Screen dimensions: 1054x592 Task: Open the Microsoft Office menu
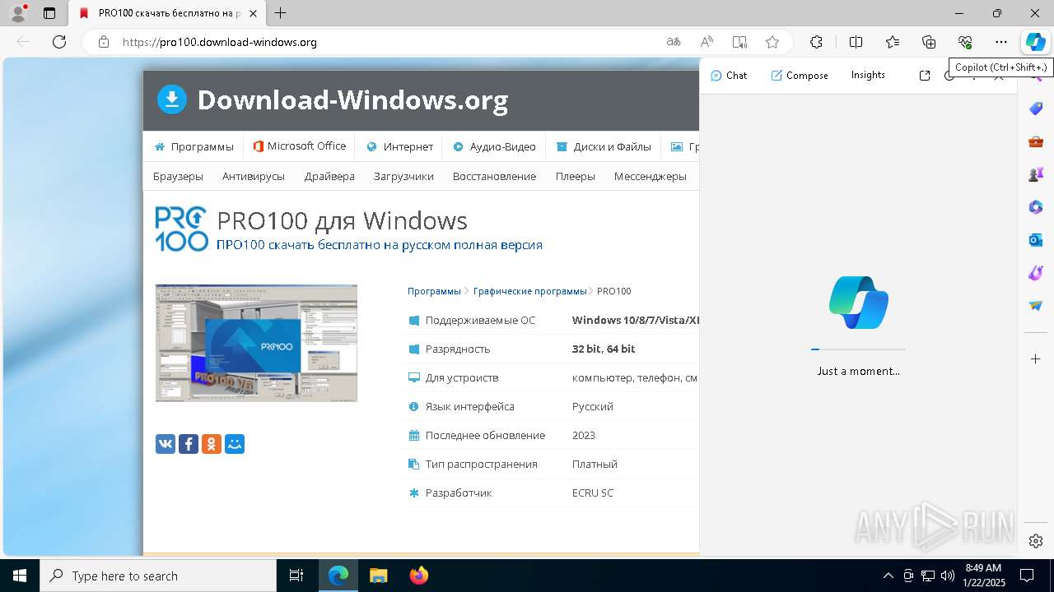click(300, 146)
